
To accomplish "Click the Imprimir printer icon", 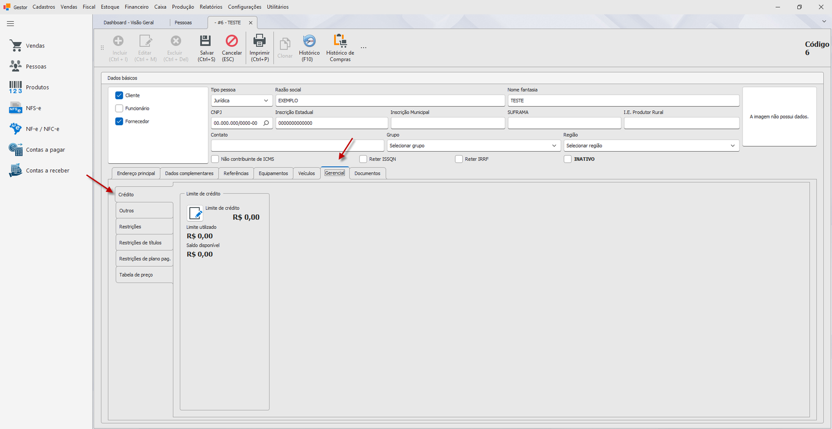I will click(x=259, y=41).
